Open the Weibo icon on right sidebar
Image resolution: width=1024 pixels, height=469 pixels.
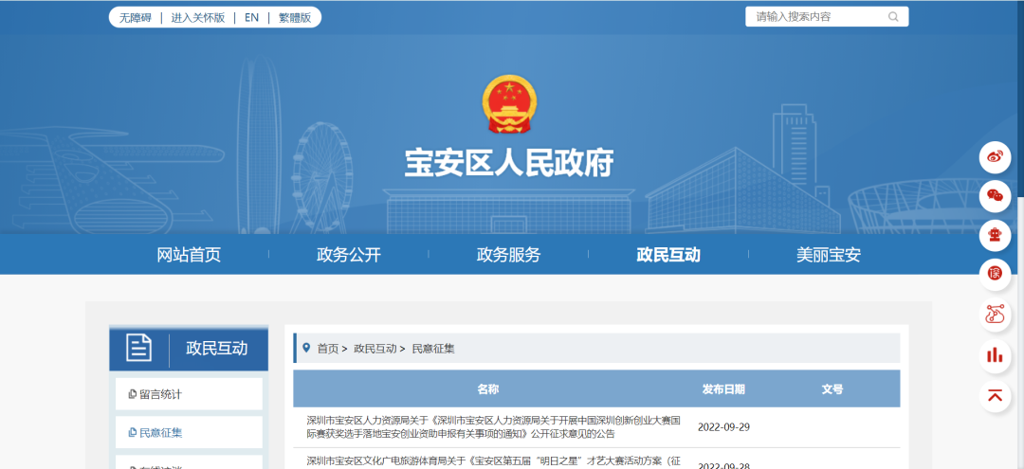995,156
